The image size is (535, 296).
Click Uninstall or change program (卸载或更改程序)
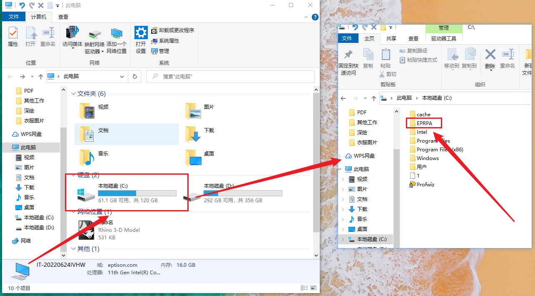point(172,30)
